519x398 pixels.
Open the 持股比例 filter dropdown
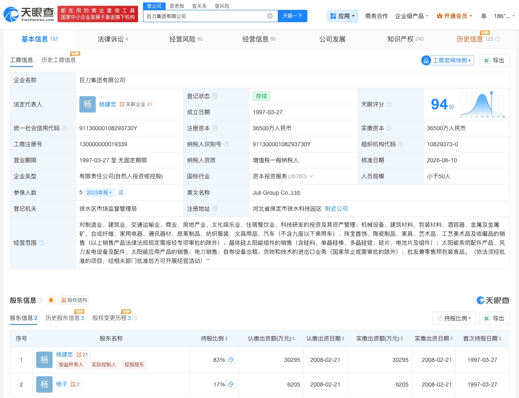point(454,318)
